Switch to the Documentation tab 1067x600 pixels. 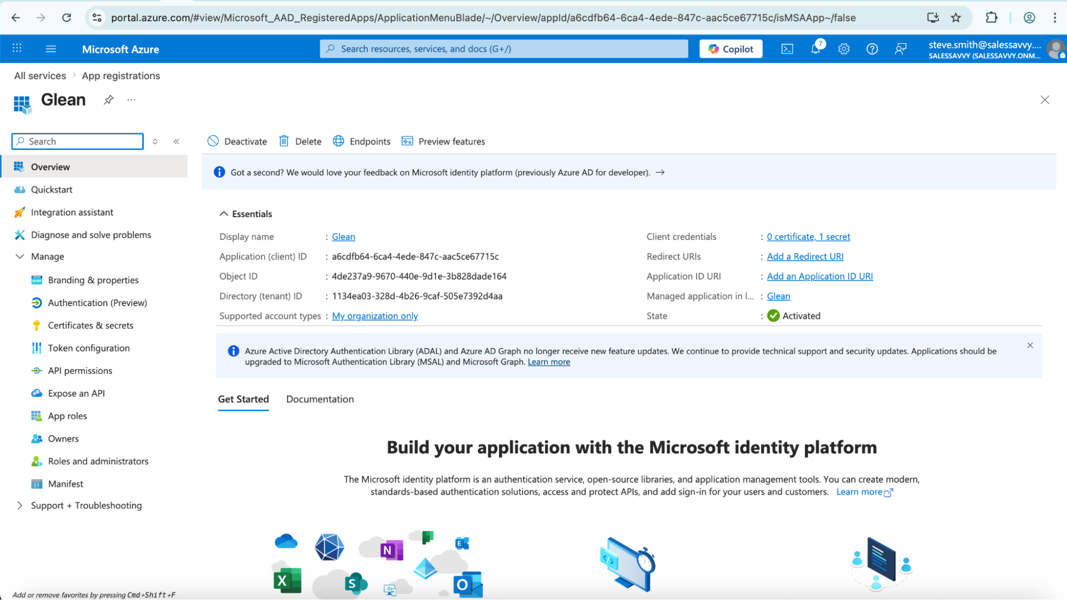[x=320, y=399]
